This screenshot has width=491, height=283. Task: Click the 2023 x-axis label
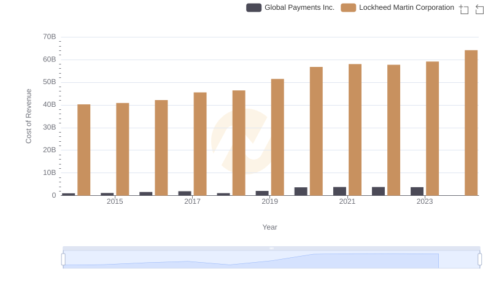point(425,201)
